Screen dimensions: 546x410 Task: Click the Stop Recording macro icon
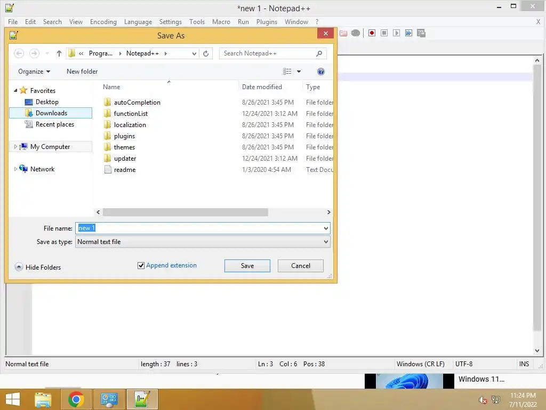pos(384,33)
